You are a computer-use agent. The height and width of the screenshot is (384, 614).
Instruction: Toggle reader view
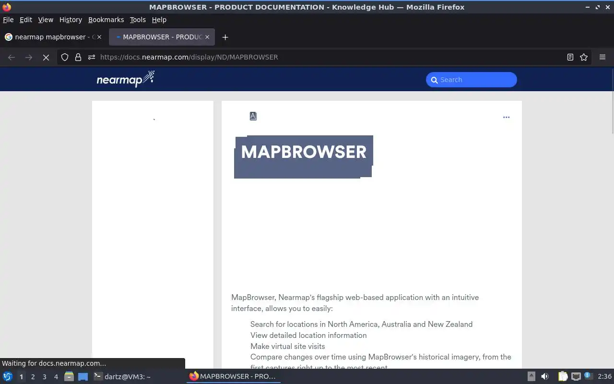[x=570, y=57]
